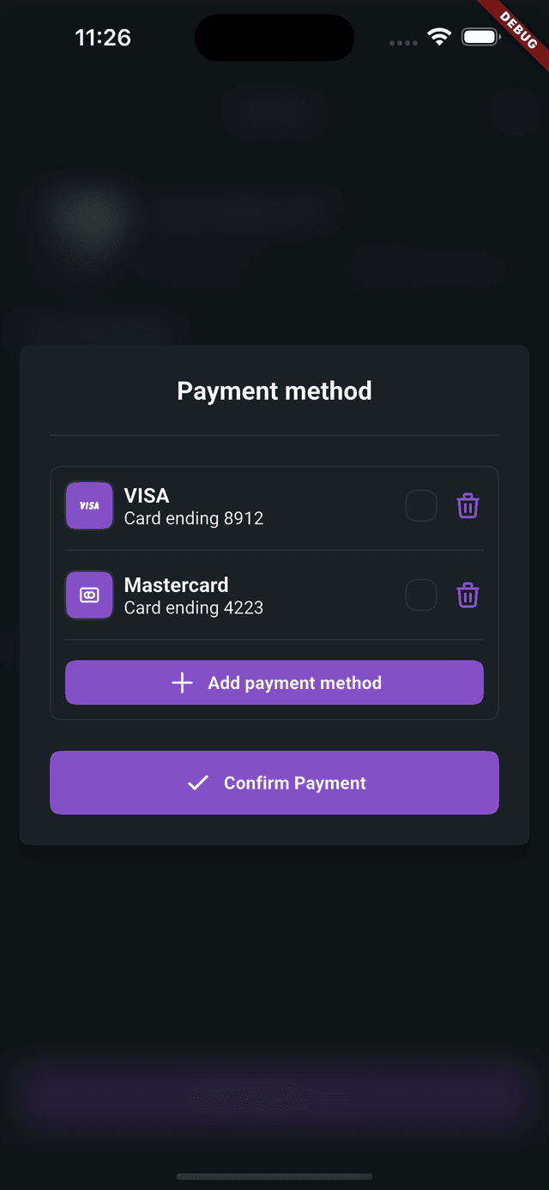Tap the 11:26 clock in status bar
This screenshot has width=549, height=1190.
tap(103, 38)
